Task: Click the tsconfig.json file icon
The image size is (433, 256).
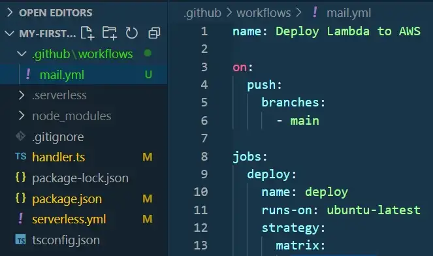Action: tap(21, 240)
